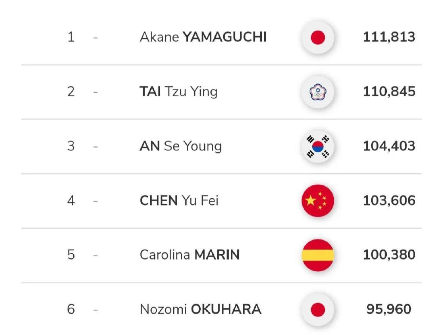The width and height of the screenshot is (441, 335).
Task: Click Japan flag icon beside Akane Yamaguchi
Action: click(x=318, y=37)
